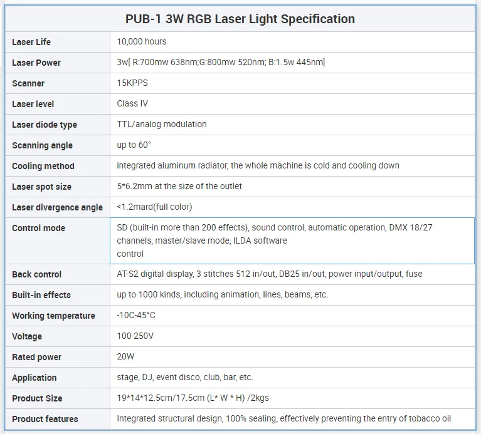The width and height of the screenshot is (481, 434).
Task: Select the 'Rated power' label
Action: click(37, 357)
